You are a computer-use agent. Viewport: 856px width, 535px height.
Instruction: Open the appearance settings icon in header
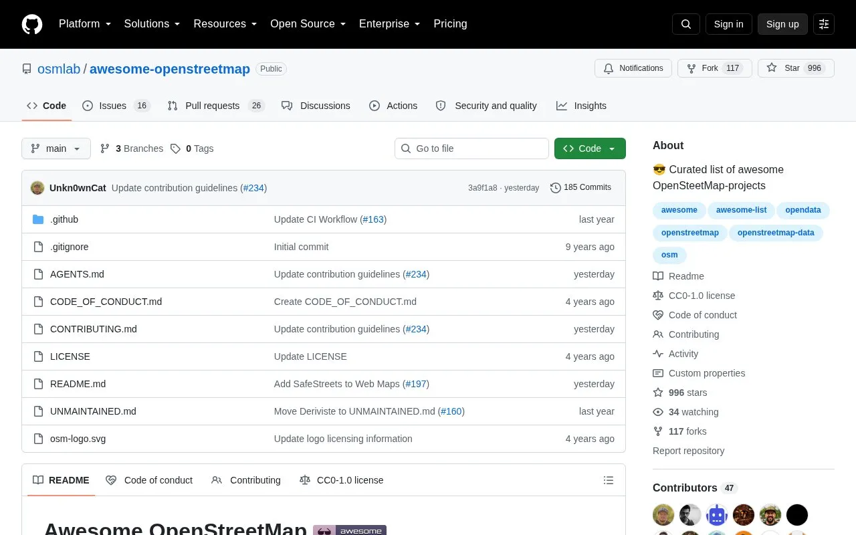(x=824, y=24)
